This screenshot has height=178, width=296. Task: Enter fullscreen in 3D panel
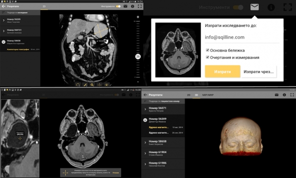click(x=292, y=95)
